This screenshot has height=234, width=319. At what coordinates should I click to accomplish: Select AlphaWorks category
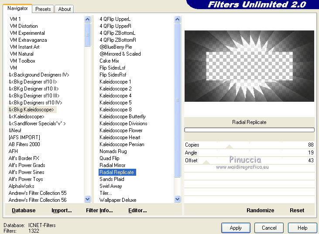point(21,186)
